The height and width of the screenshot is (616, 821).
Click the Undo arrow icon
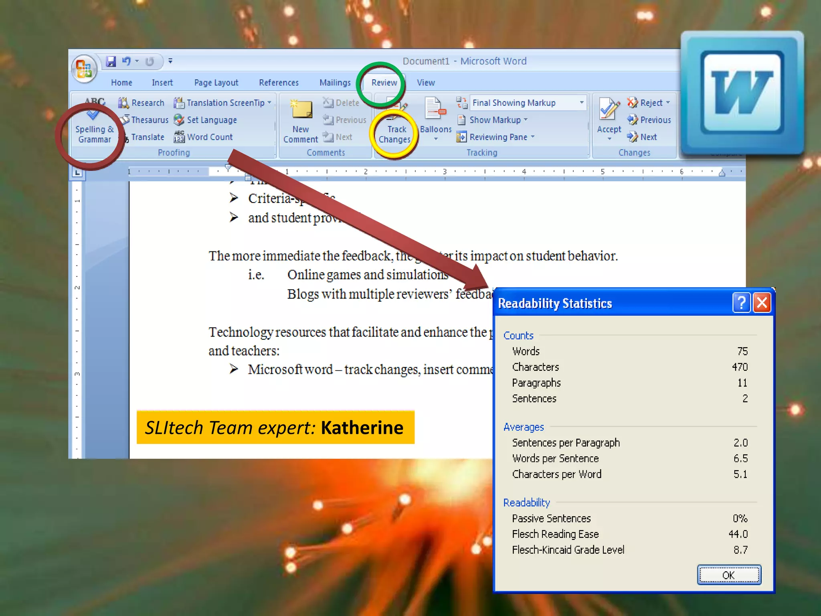tap(126, 61)
